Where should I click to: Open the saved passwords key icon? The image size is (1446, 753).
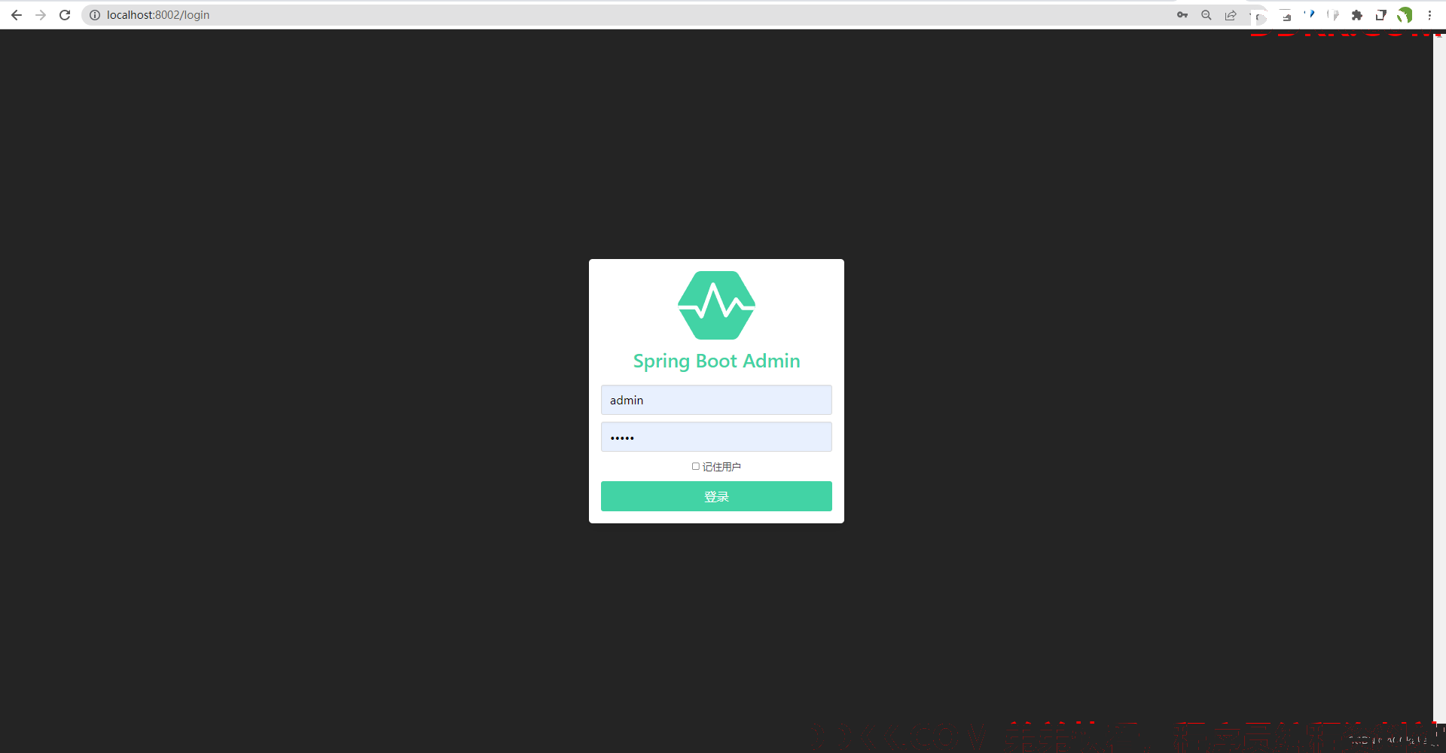click(x=1182, y=15)
